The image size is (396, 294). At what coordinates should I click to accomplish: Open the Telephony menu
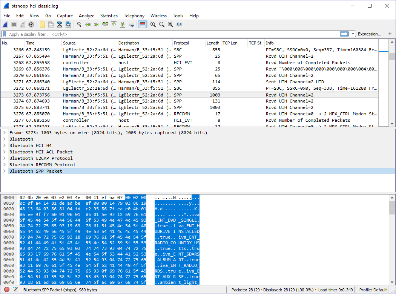coord(134,16)
